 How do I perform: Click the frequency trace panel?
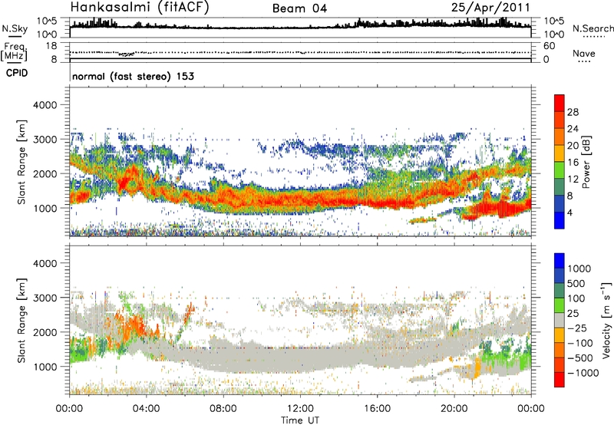300,52
